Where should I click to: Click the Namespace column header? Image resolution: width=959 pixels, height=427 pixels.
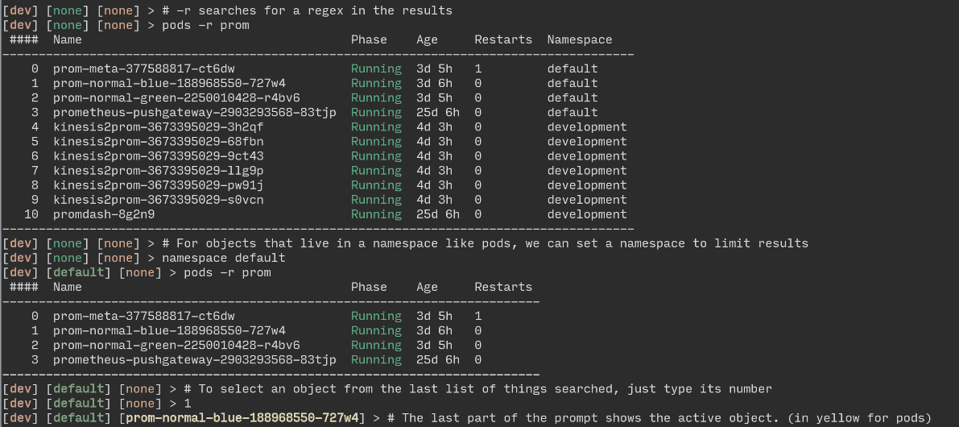(x=580, y=39)
